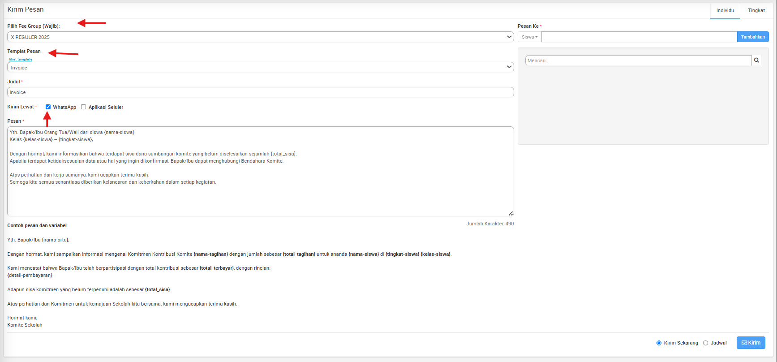Click the search magnifier icon
The width and height of the screenshot is (777, 362).
tap(756, 60)
